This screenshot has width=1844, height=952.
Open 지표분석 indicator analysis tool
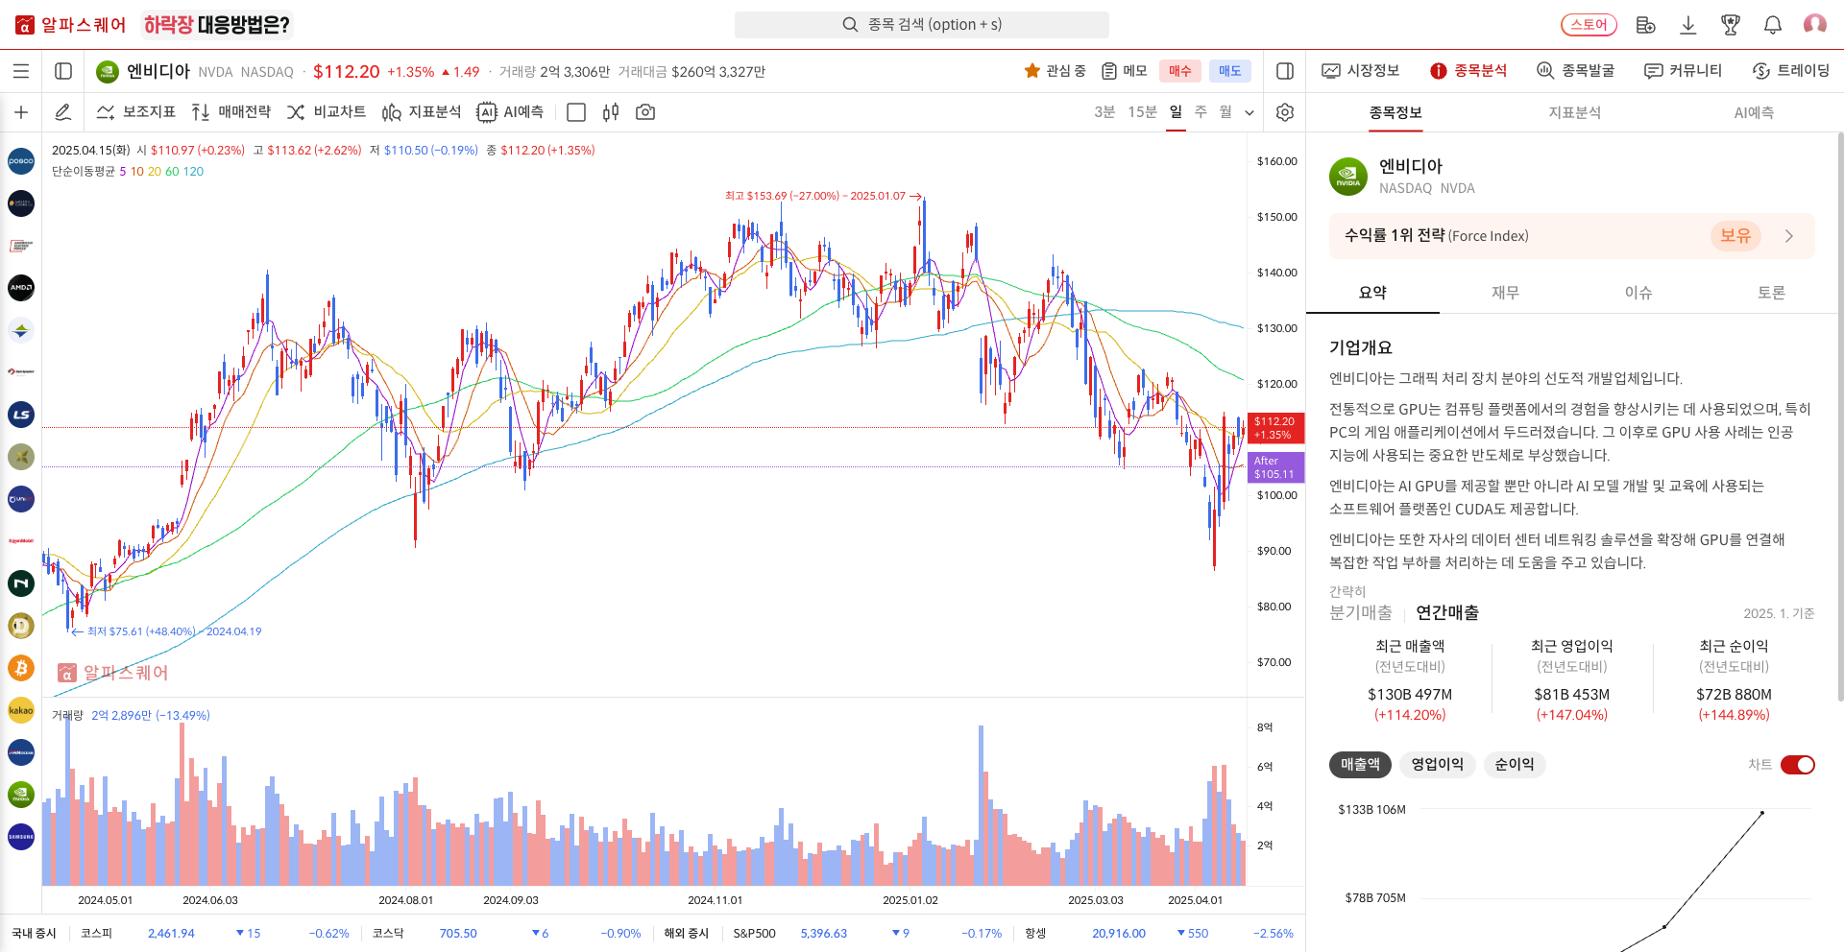(x=422, y=112)
